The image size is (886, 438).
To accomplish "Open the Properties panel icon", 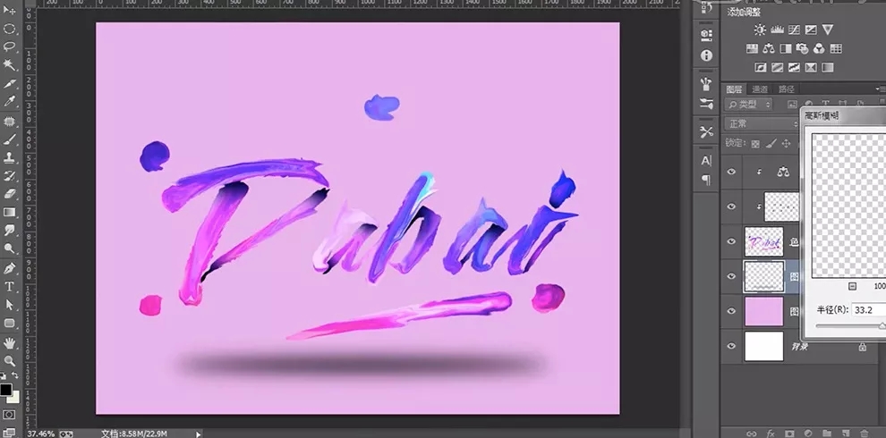I will pos(706,35).
